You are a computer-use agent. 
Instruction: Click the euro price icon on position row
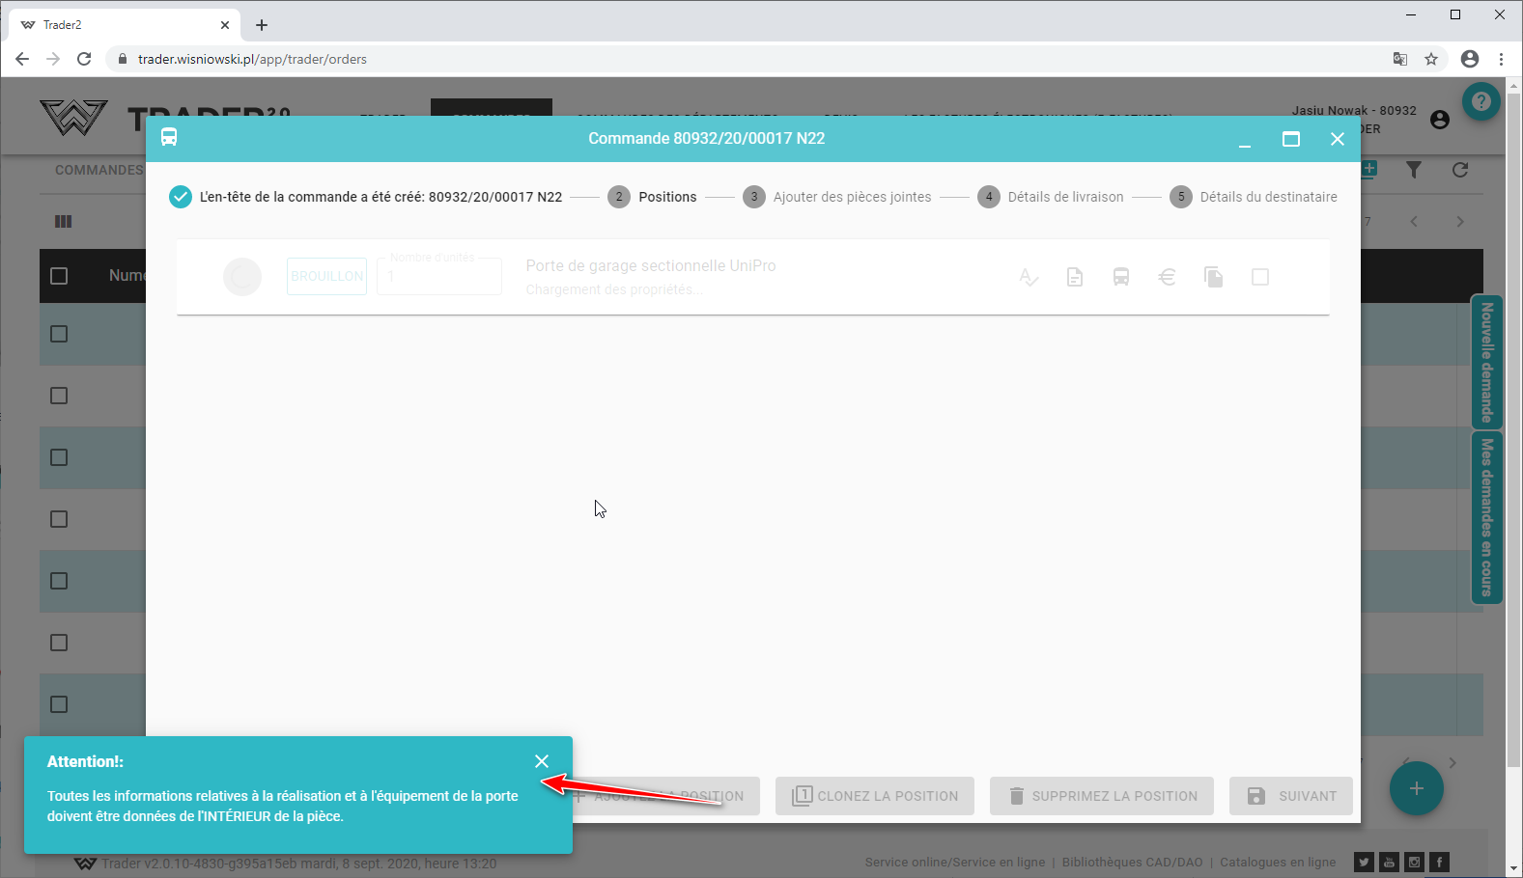click(1167, 278)
